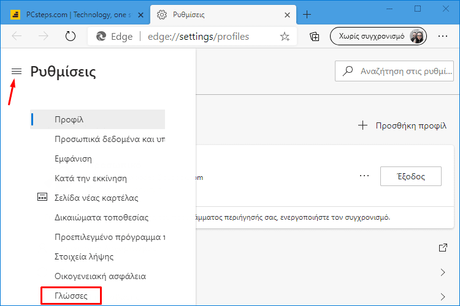Expand the first chevron arrow row

[x=443, y=272]
